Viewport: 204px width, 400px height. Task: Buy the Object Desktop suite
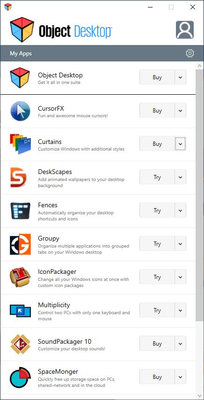coord(157,77)
